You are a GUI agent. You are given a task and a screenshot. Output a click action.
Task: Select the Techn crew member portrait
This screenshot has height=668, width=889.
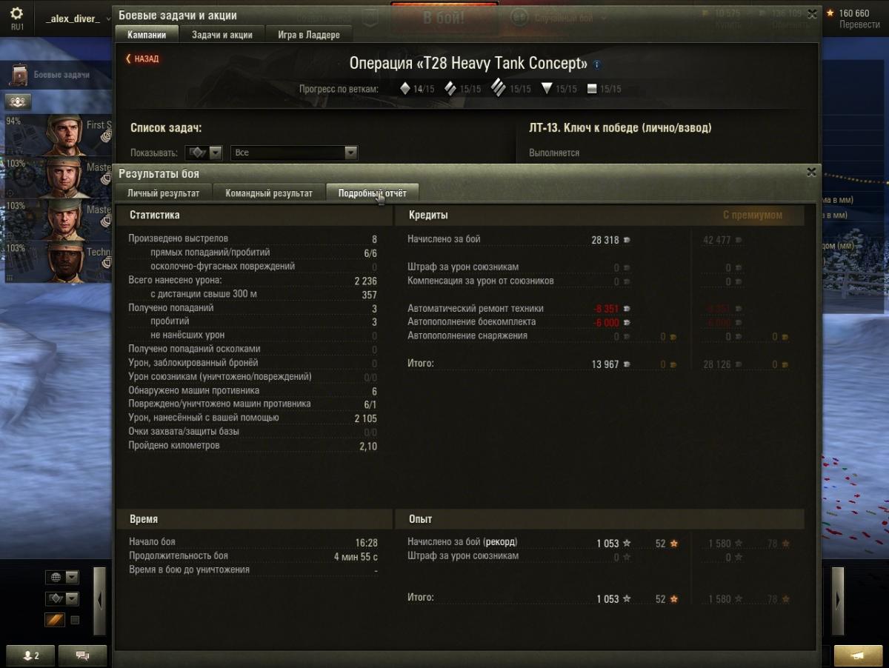[x=65, y=261]
